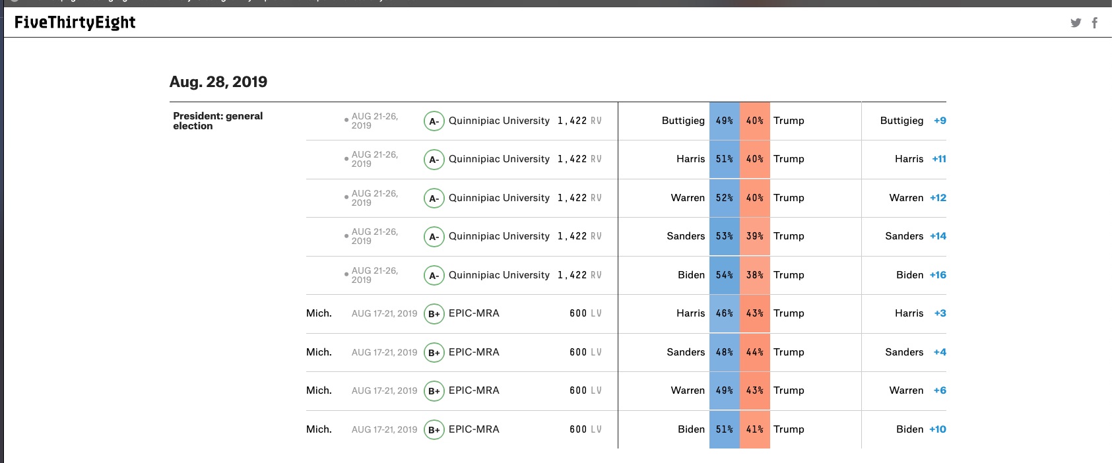Click Sanders 48% blue cell
The image size is (1112, 463).
point(725,352)
